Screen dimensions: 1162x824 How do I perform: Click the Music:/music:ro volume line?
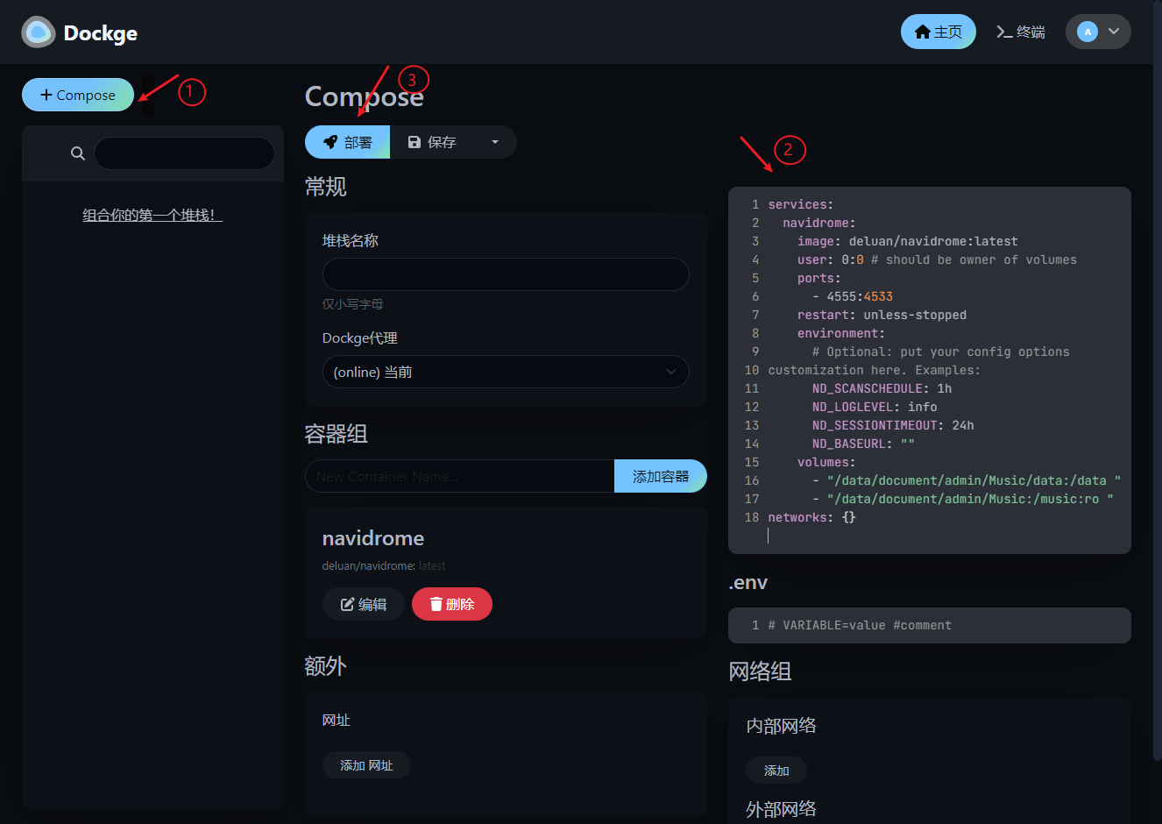coord(962,499)
